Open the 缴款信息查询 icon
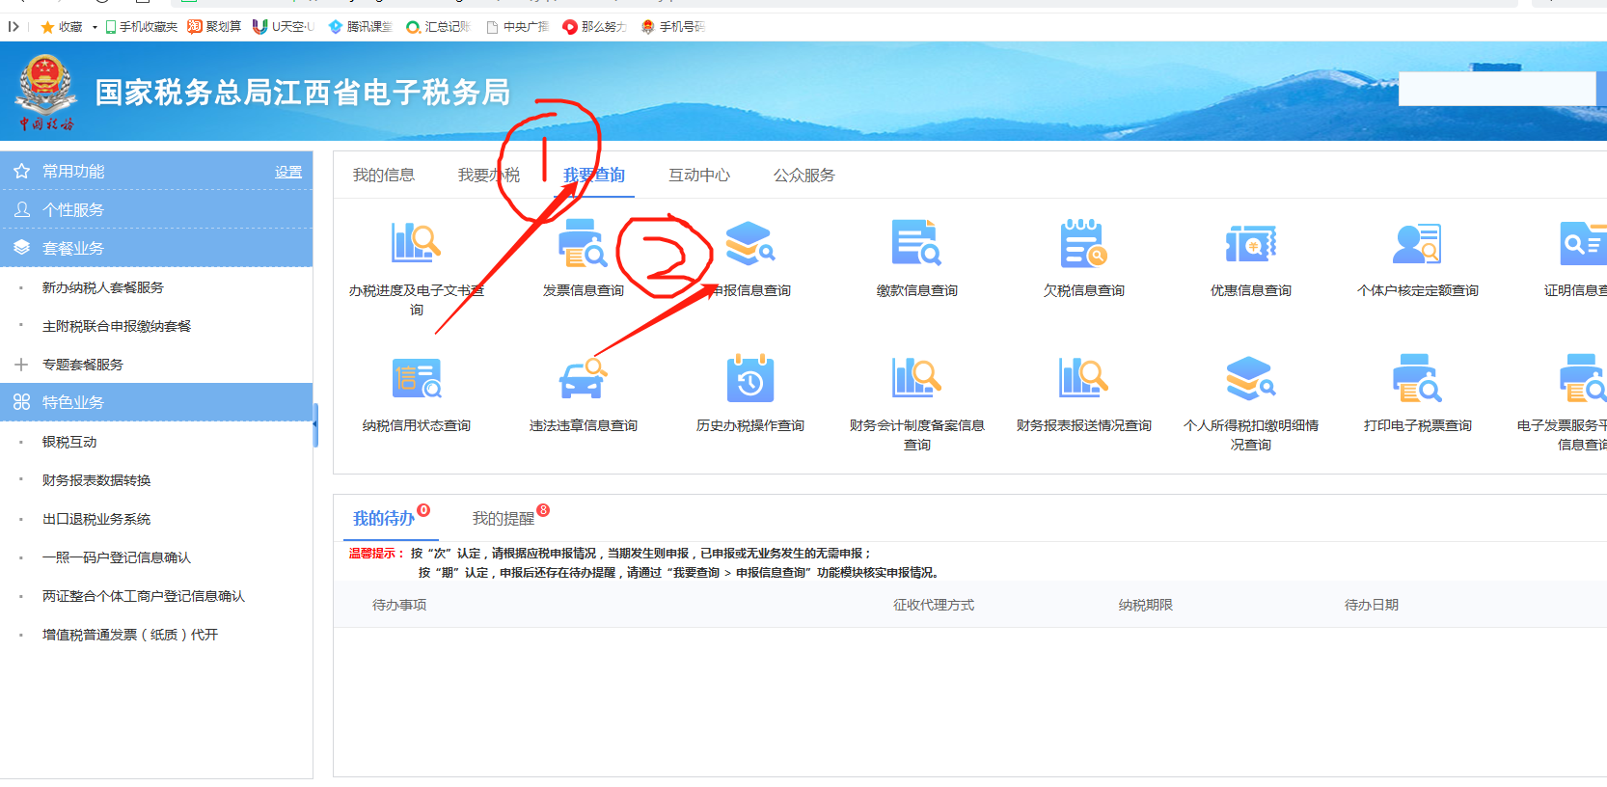The height and width of the screenshot is (787, 1607). tap(916, 243)
